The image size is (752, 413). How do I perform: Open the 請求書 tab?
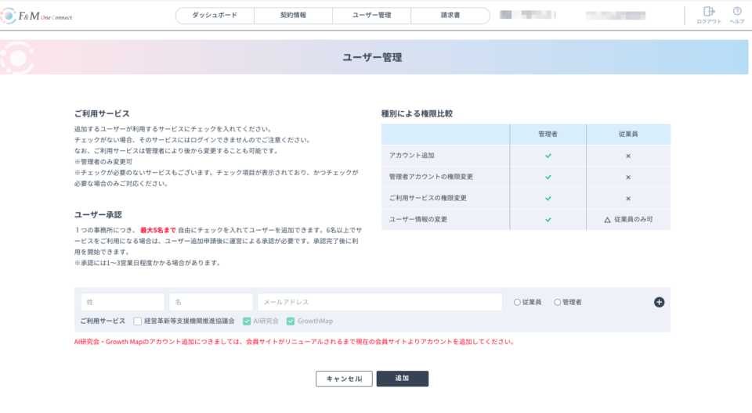click(x=449, y=16)
